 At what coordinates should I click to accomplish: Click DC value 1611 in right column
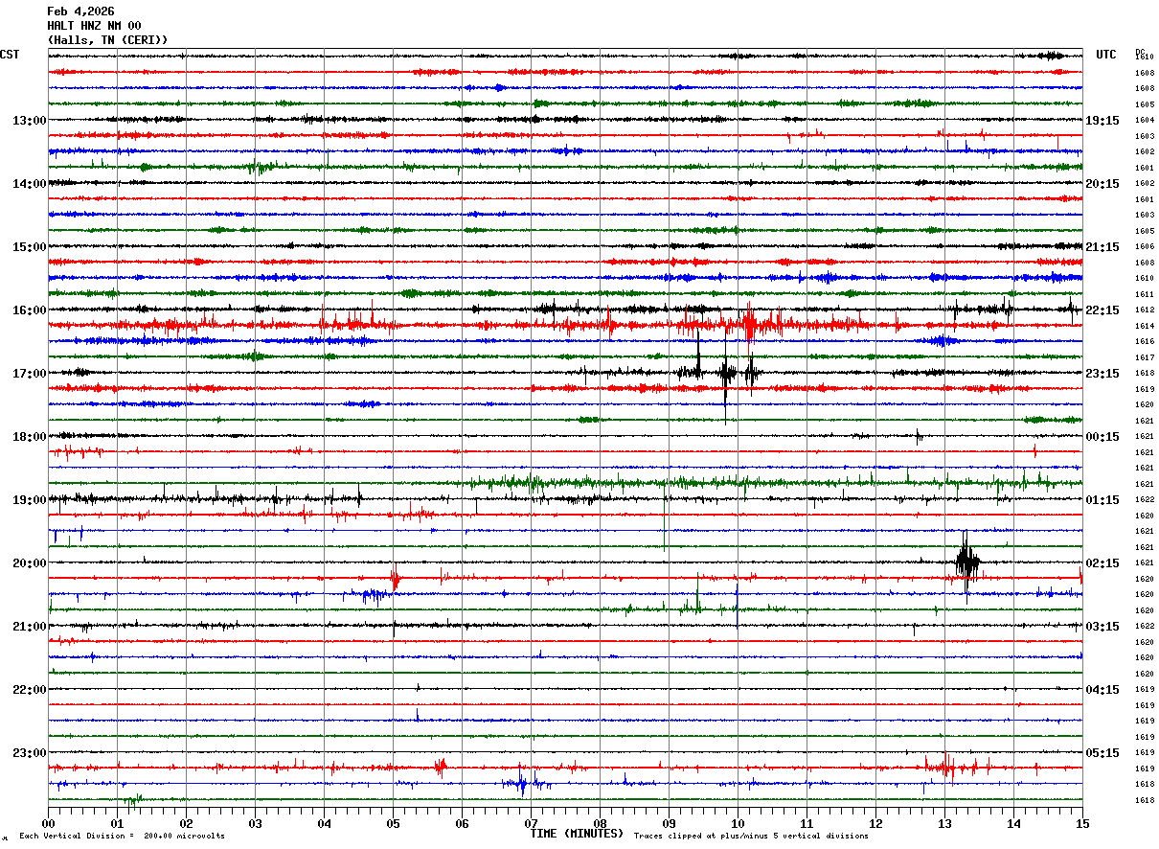(1145, 294)
